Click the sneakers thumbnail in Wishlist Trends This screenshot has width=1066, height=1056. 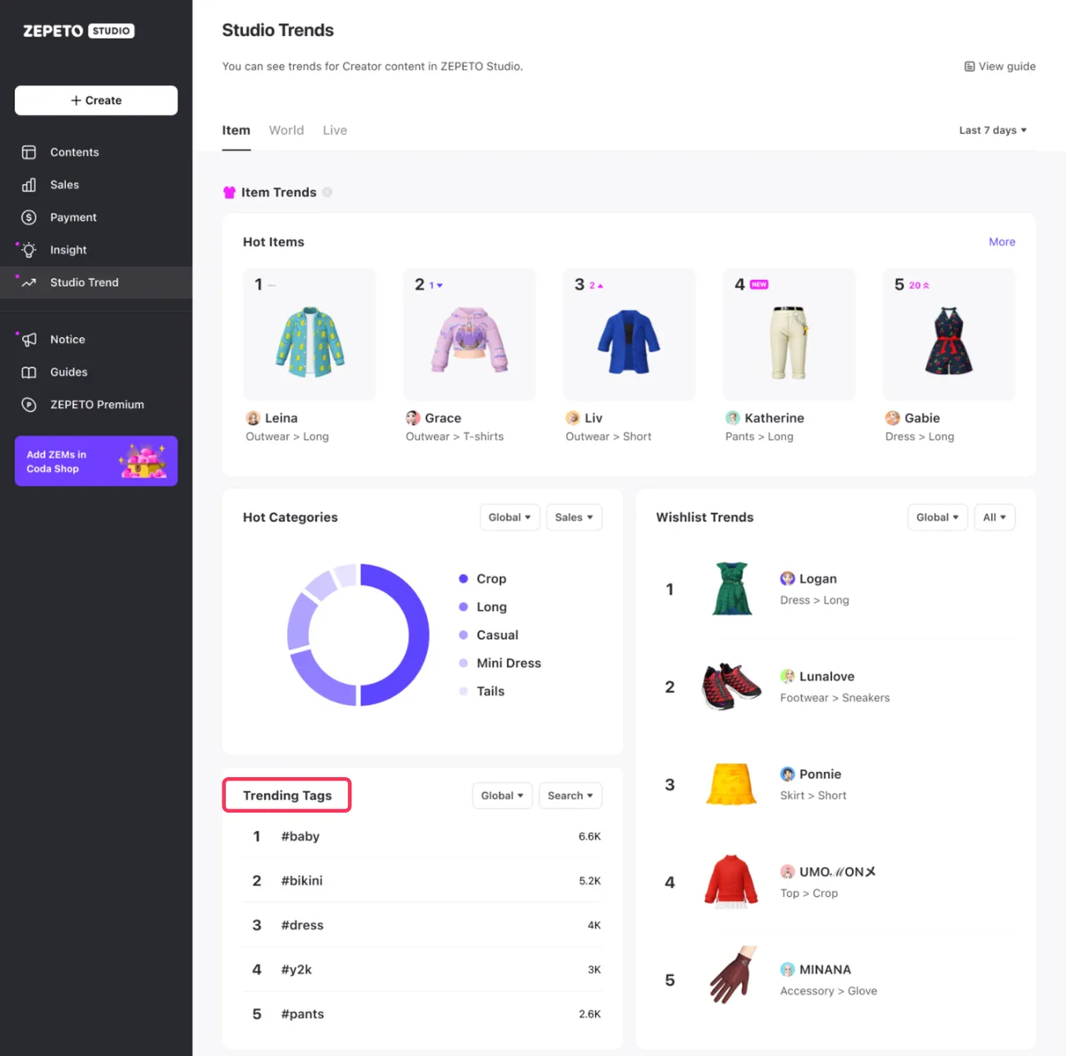pyautogui.click(x=731, y=687)
